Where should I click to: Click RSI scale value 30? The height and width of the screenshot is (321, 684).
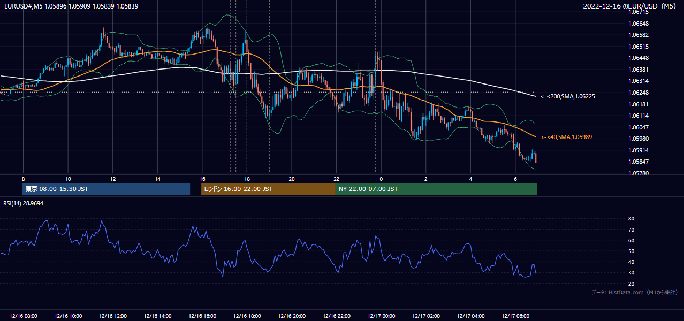[632, 273]
